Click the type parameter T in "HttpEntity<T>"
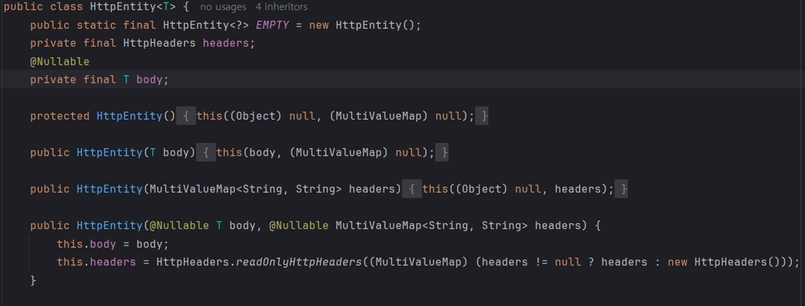The height and width of the screenshot is (306, 805). [x=166, y=7]
